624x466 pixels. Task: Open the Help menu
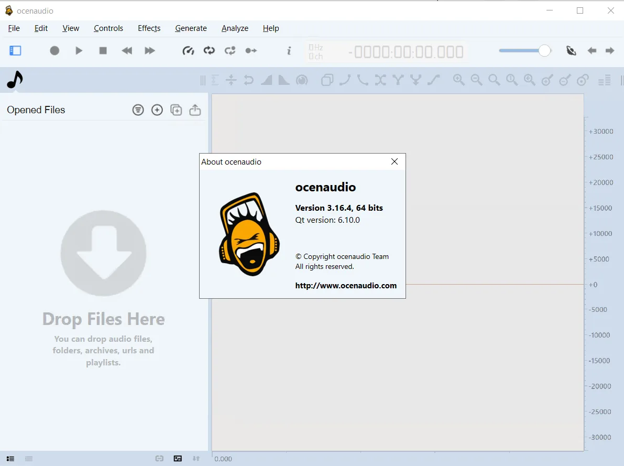tap(271, 28)
